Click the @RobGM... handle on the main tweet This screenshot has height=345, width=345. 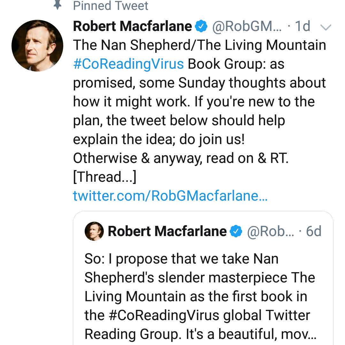247,26
